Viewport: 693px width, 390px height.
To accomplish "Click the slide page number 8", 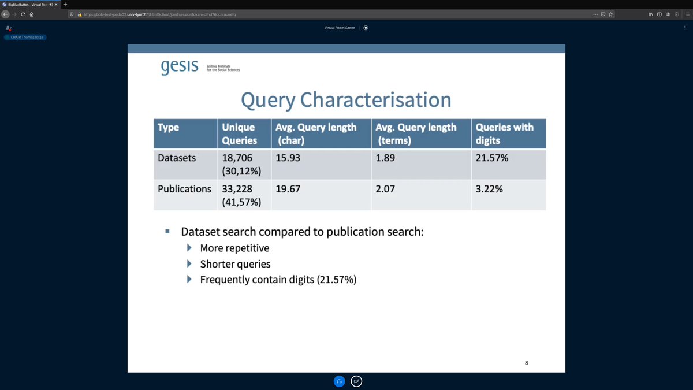I will (x=526, y=363).
